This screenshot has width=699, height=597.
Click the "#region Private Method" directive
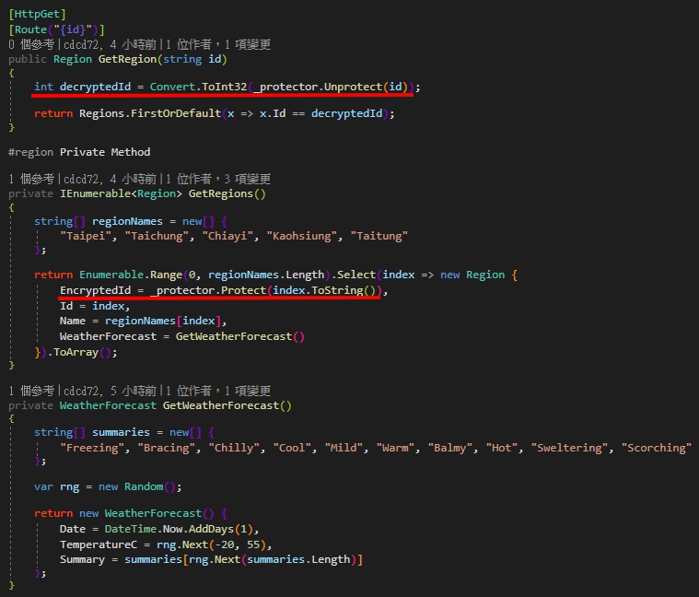pyautogui.click(x=79, y=151)
